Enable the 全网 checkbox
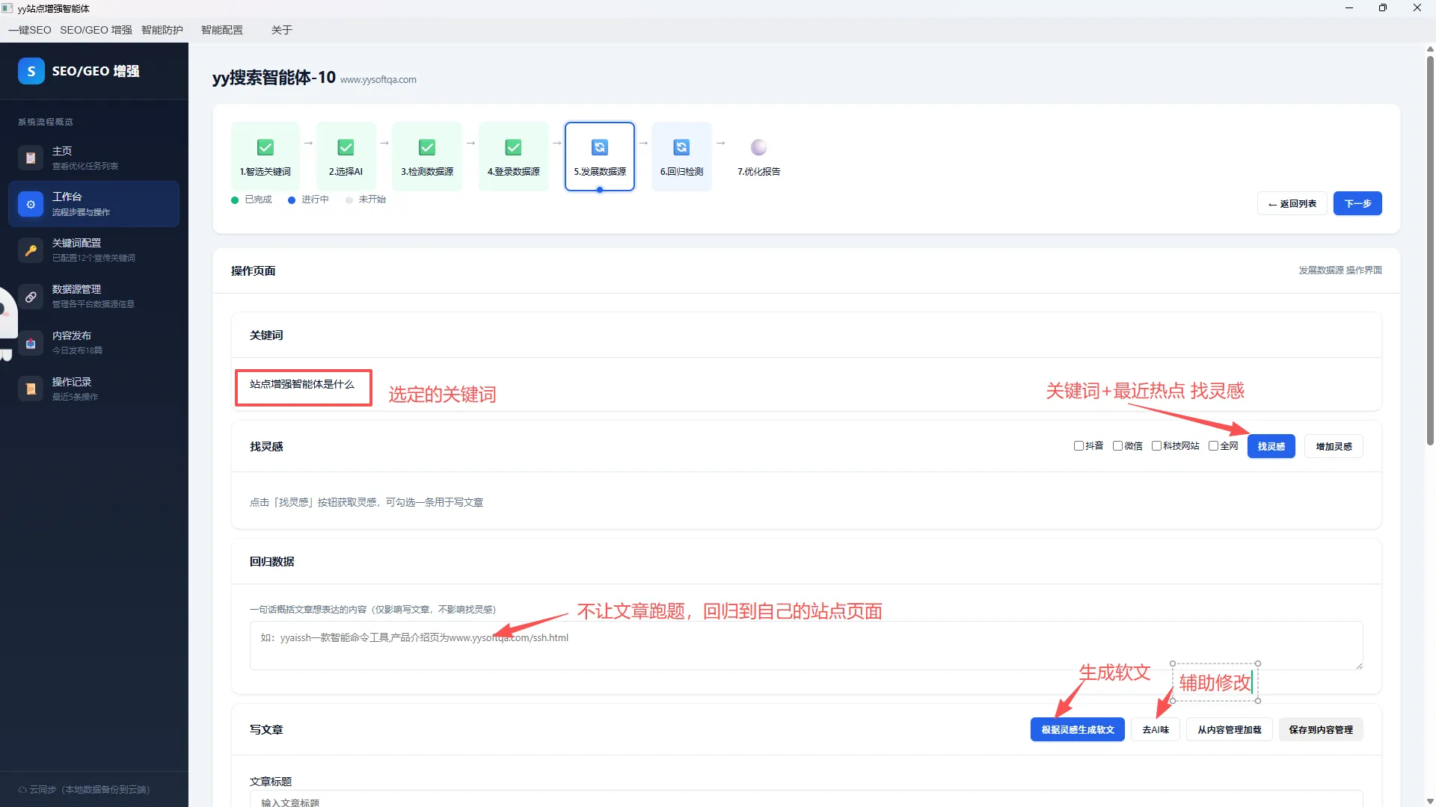Screen dimensions: 1436x807 click(1213, 446)
